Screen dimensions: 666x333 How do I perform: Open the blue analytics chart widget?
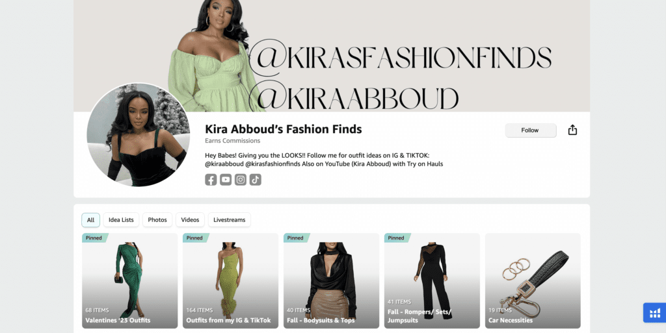tap(654, 313)
